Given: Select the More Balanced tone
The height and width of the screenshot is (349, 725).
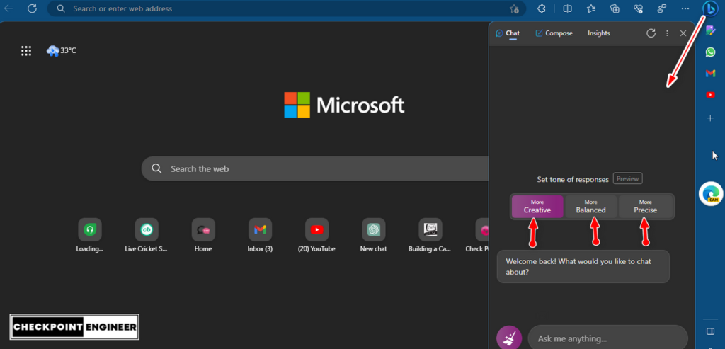Looking at the screenshot, I should click(591, 207).
